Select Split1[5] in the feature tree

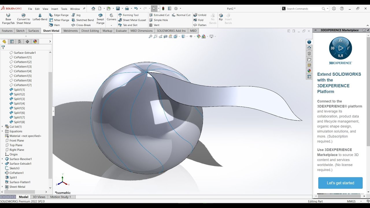[x=17, y=108]
